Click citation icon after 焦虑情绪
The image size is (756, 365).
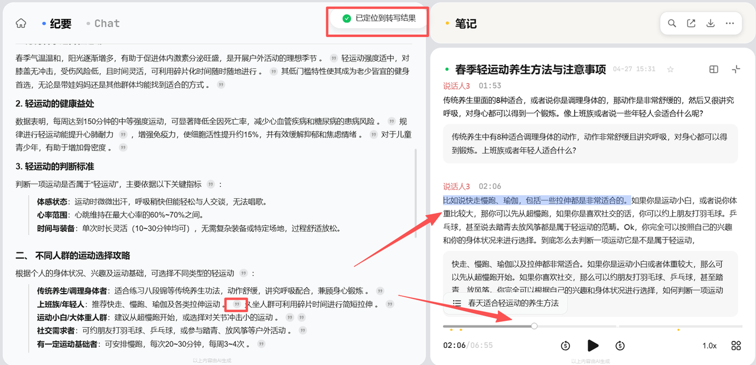tap(373, 134)
